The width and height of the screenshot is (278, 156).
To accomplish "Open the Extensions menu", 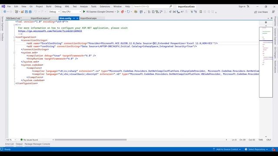I will (105, 6).
